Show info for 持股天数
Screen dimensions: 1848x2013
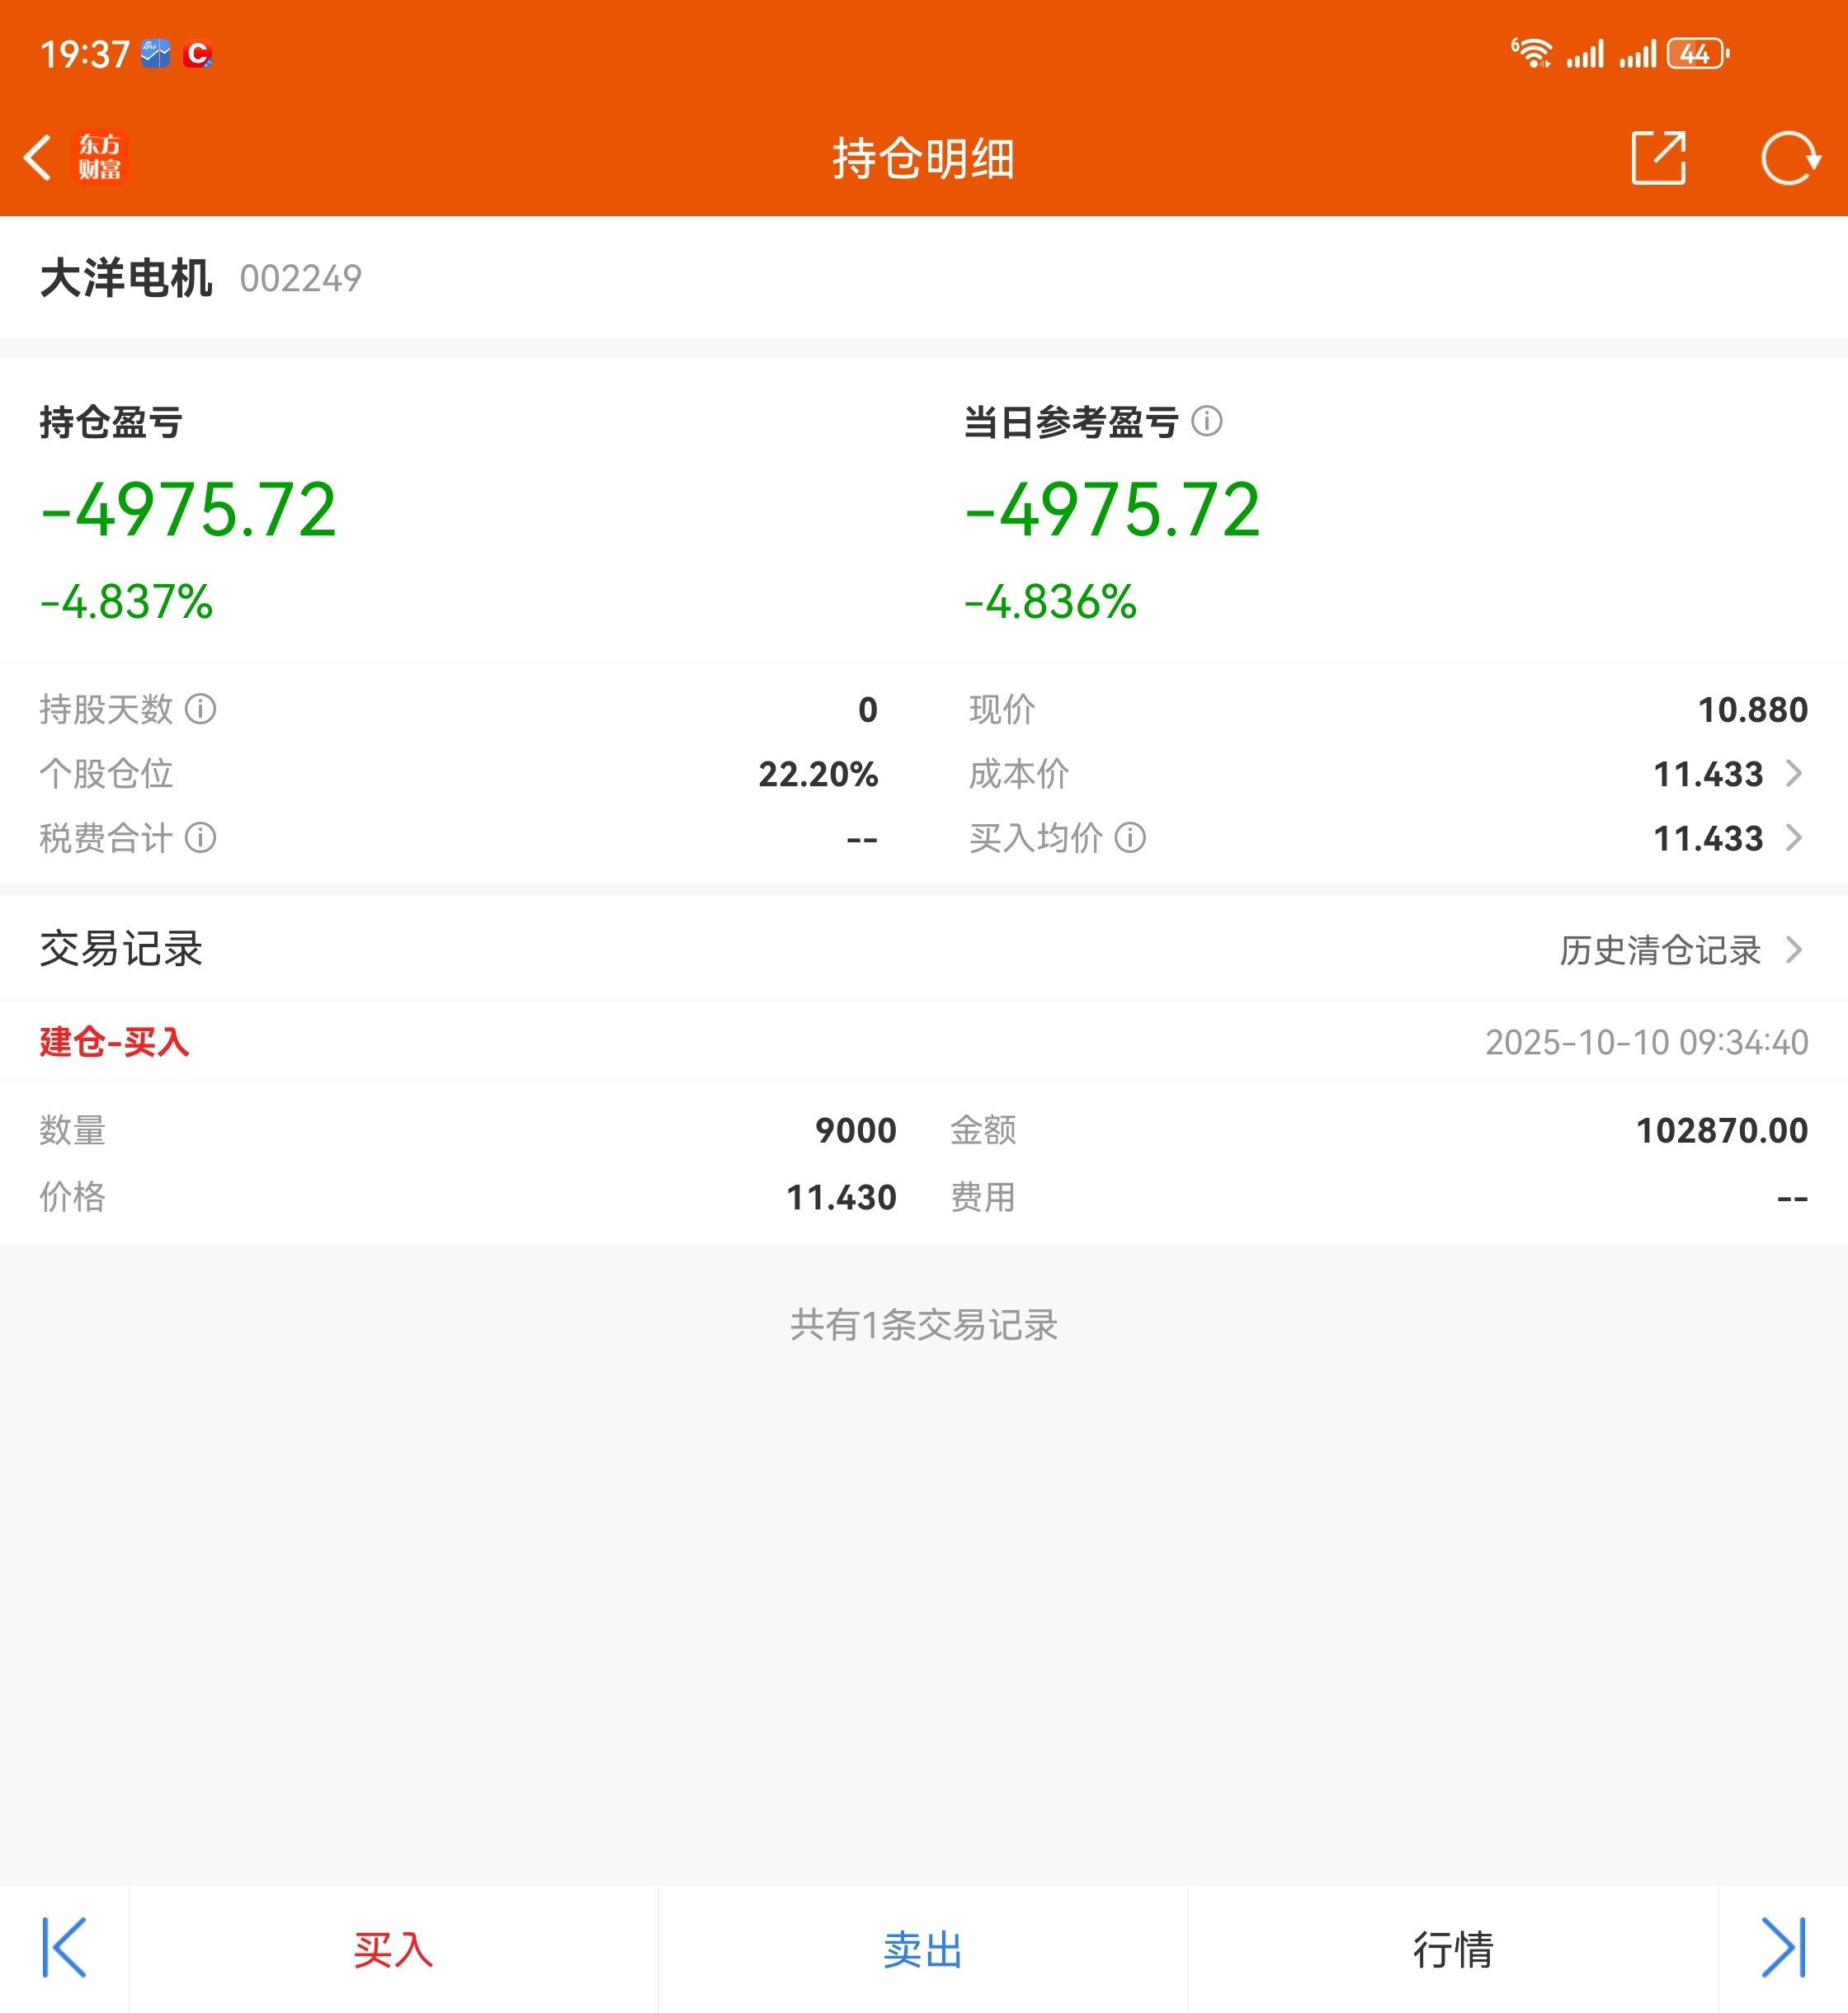pos(201,709)
